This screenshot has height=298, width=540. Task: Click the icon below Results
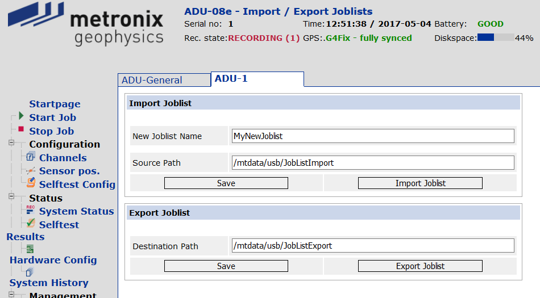(30, 249)
